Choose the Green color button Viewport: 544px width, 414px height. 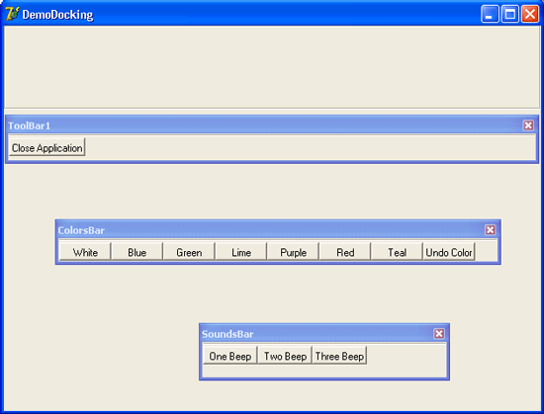pyautogui.click(x=189, y=252)
